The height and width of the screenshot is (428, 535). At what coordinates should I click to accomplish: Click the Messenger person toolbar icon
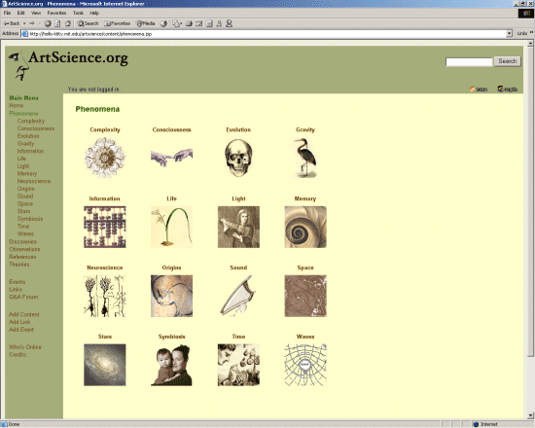point(230,23)
